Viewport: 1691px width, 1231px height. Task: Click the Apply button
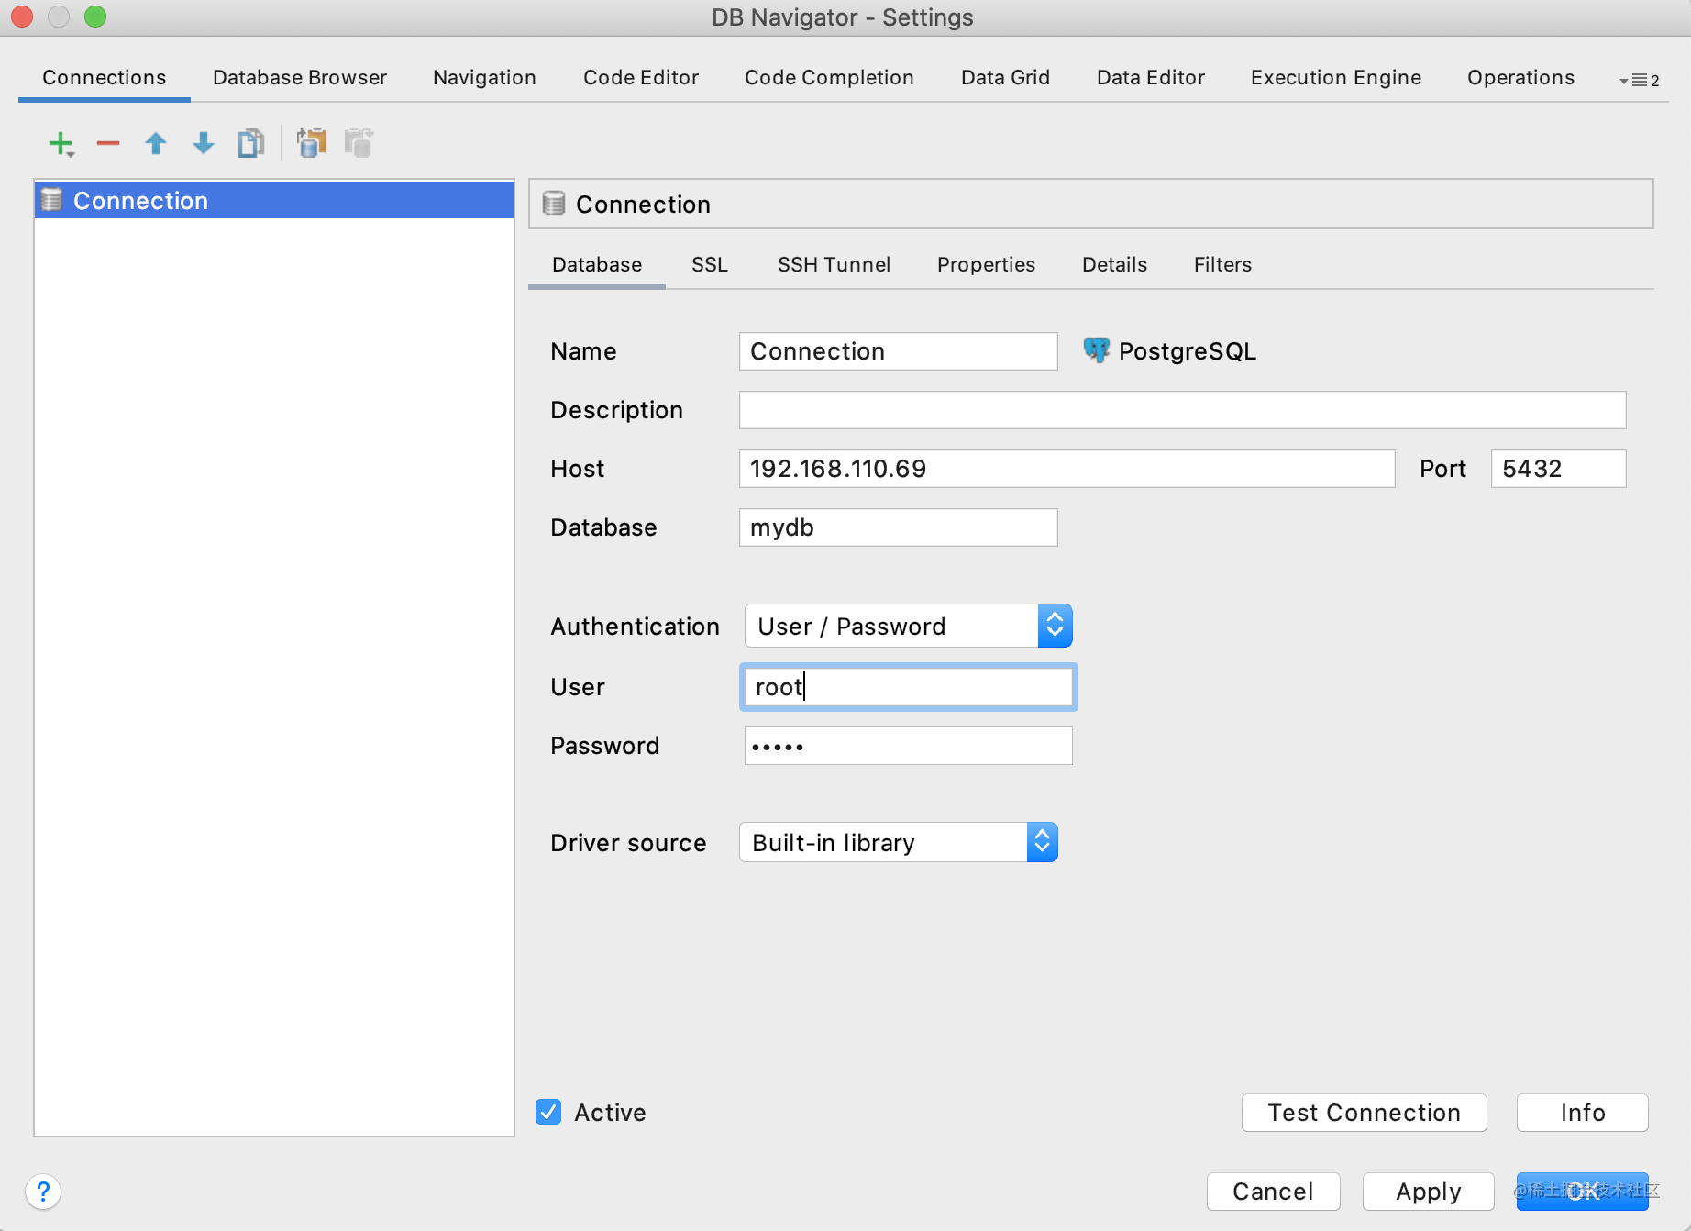tap(1428, 1191)
